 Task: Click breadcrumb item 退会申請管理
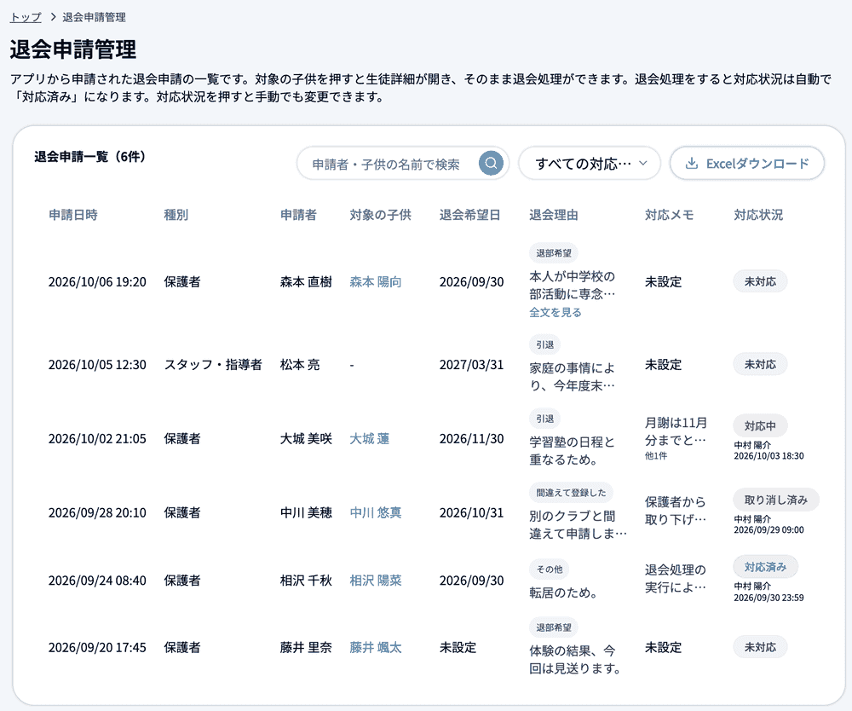pos(94,17)
